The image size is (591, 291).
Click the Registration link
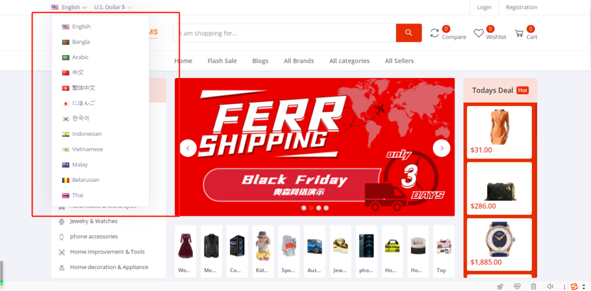point(521,7)
